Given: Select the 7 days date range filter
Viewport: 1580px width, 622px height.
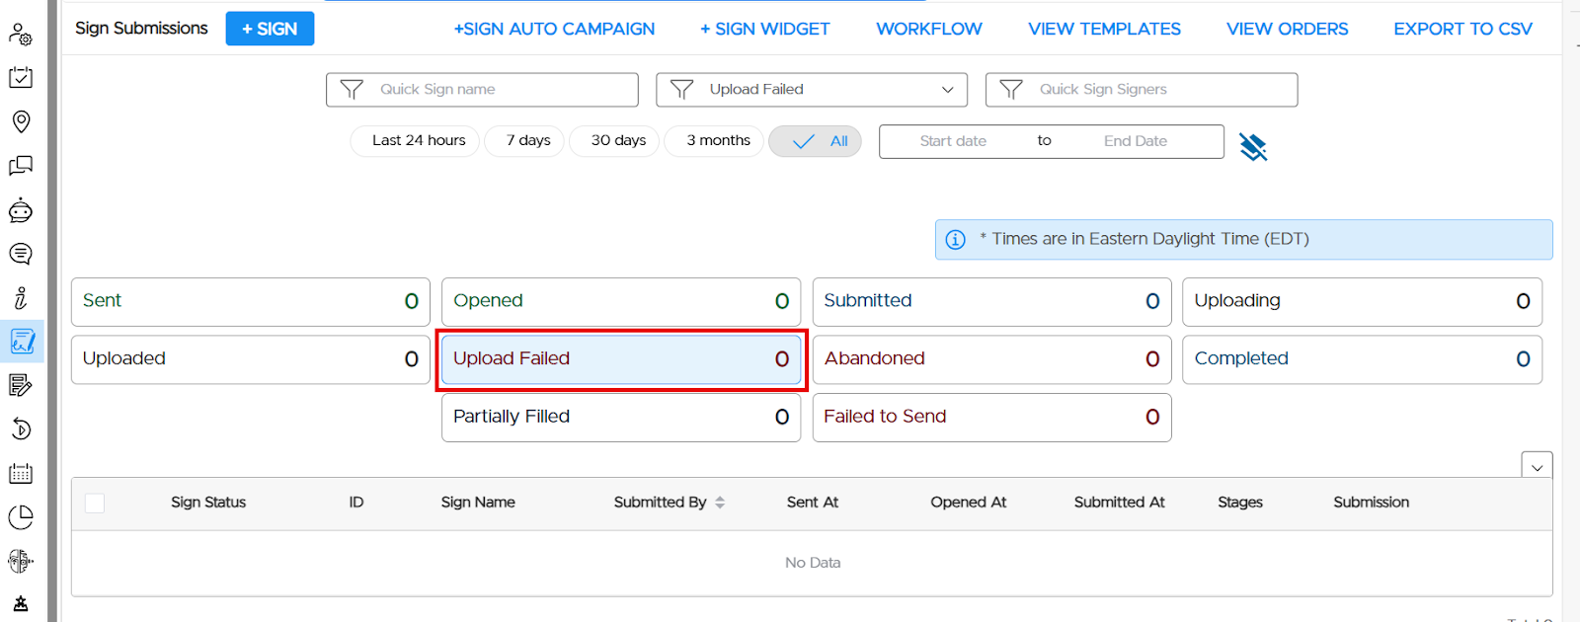Looking at the screenshot, I should (524, 141).
